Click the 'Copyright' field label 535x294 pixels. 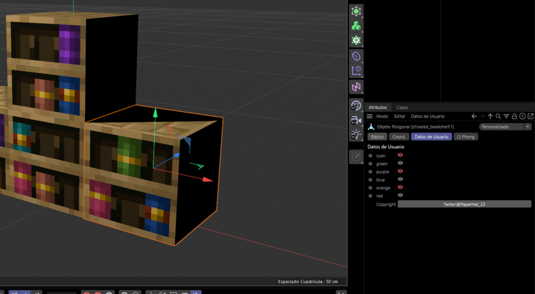(386, 204)
